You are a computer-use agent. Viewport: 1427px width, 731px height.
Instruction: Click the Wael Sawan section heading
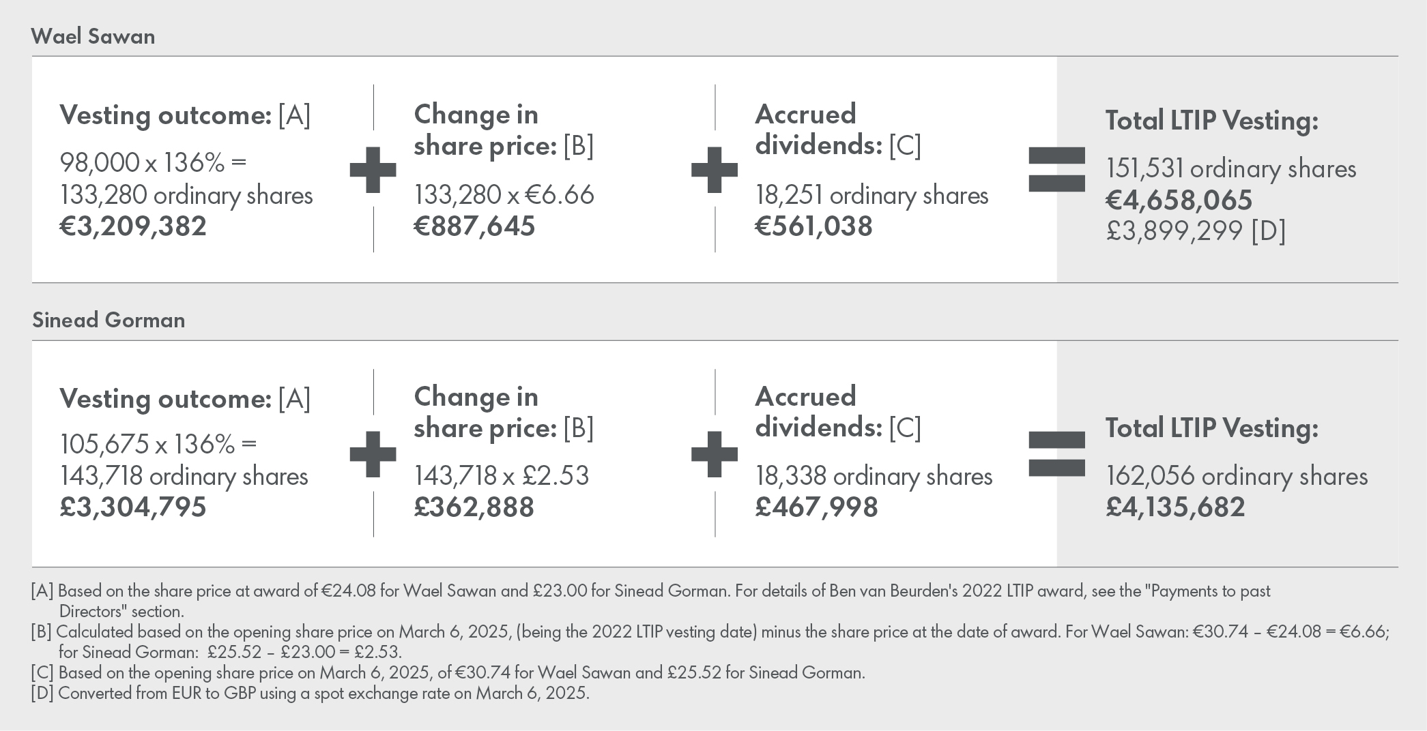coord(93,36)
